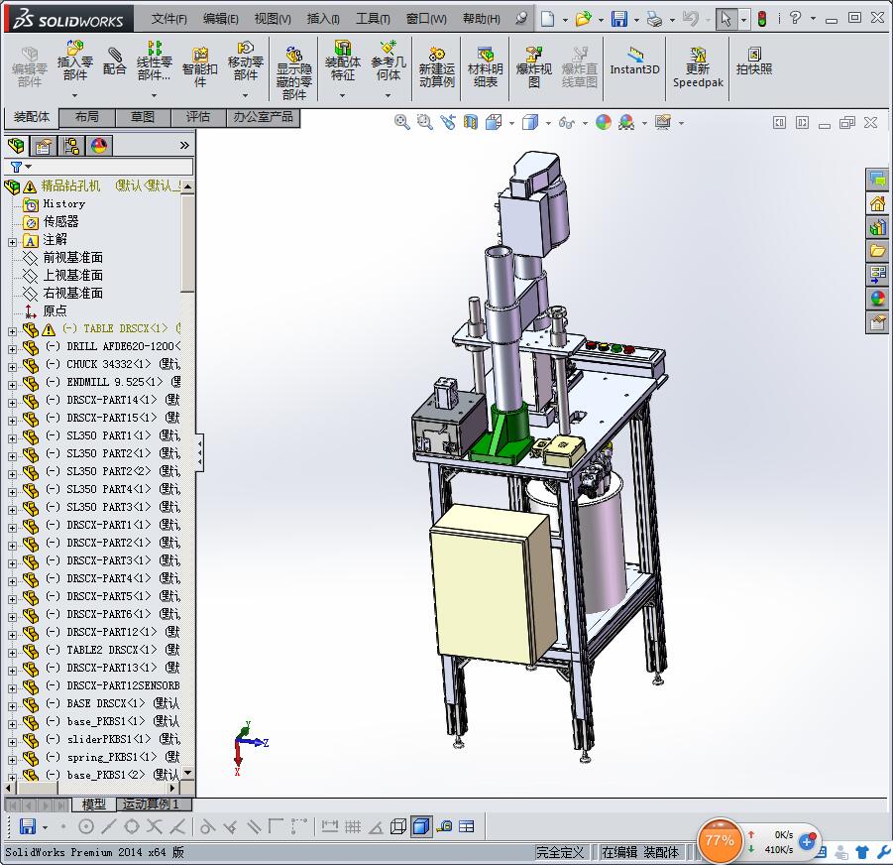
Task: Click the Print icon
Action: 654,19
